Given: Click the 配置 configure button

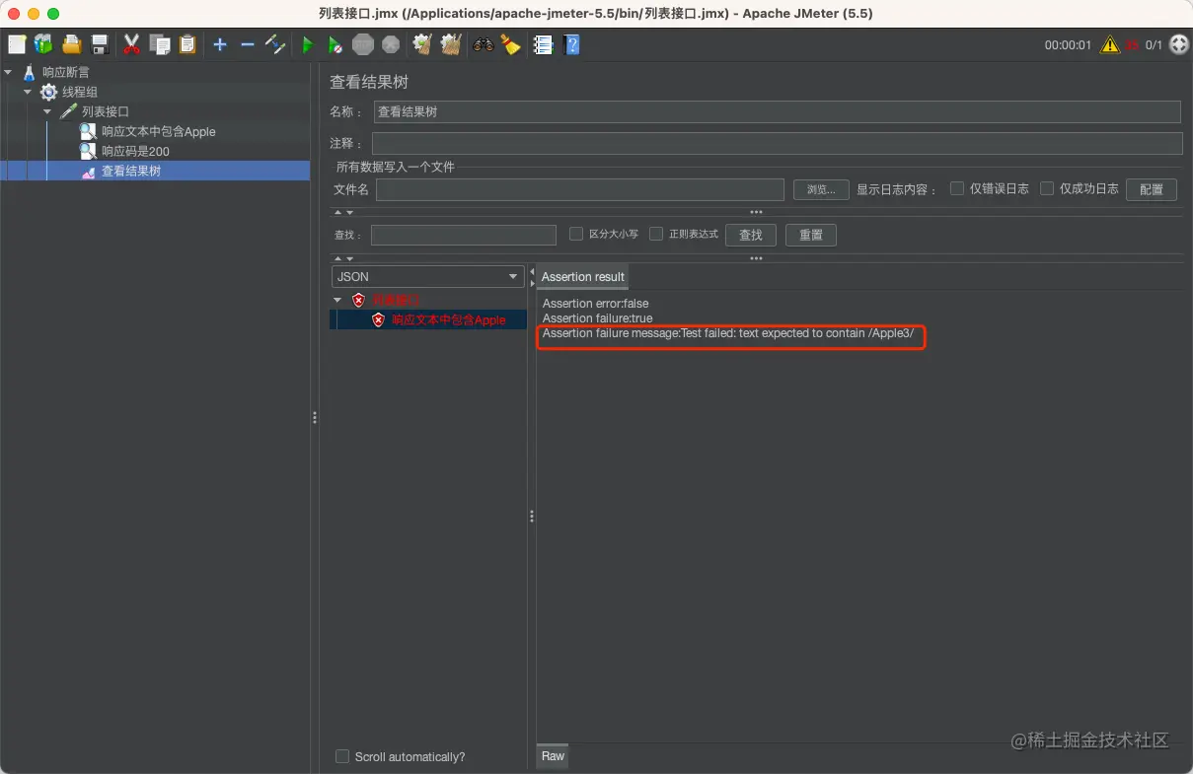Looking at the screenshot, I should [x=1152, y=189].
